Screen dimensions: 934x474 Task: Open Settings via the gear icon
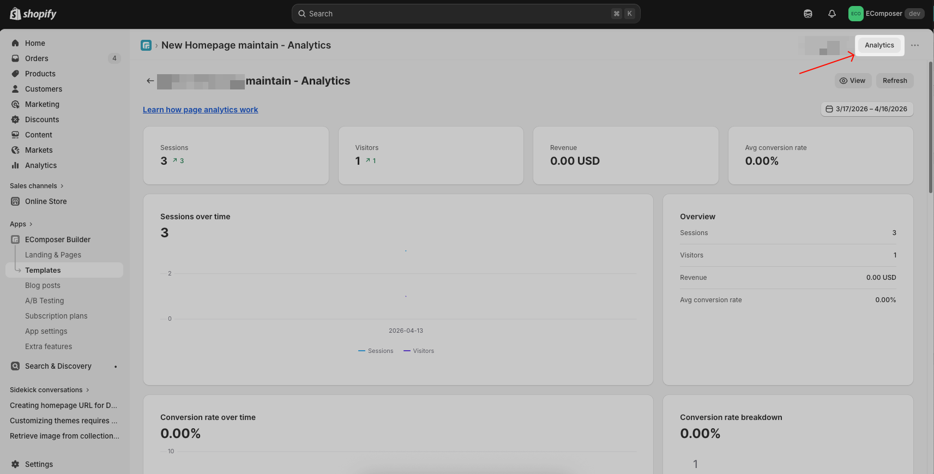coord(15,464)
